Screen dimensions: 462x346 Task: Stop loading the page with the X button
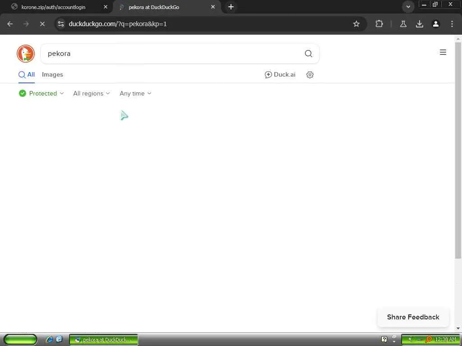coord(42,24)
